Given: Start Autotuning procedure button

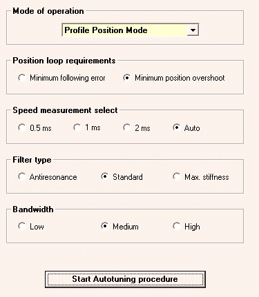Looking at the screenshot, I should tap(125, 279).
